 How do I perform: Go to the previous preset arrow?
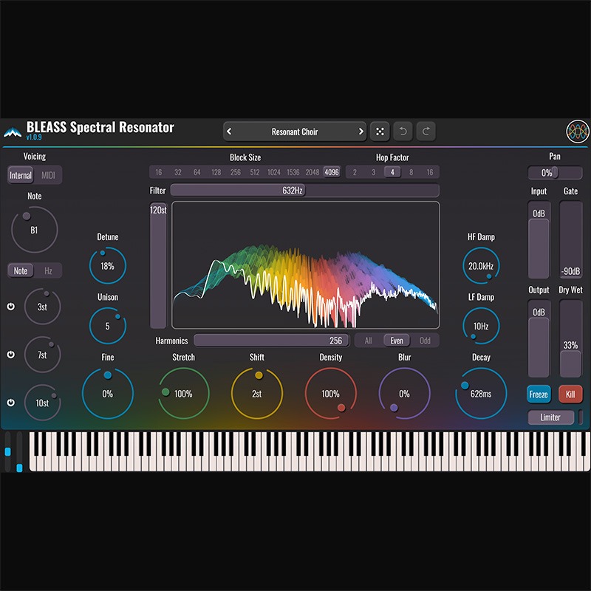pos(229,131)
